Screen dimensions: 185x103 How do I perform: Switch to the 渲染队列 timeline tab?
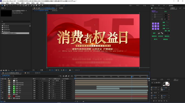coord(38,73)
